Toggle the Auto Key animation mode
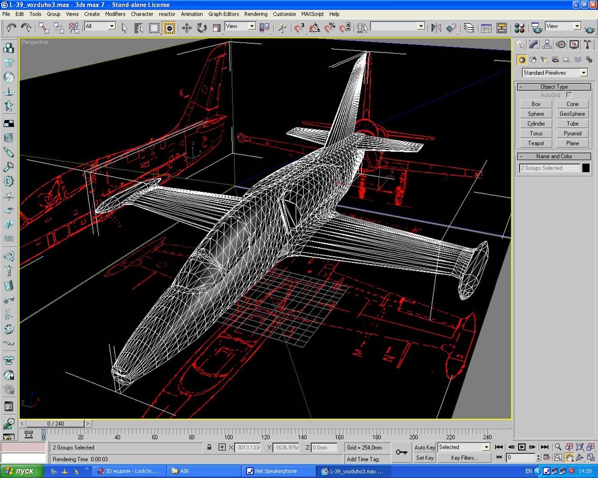The image size is (598, 478). 425,448
